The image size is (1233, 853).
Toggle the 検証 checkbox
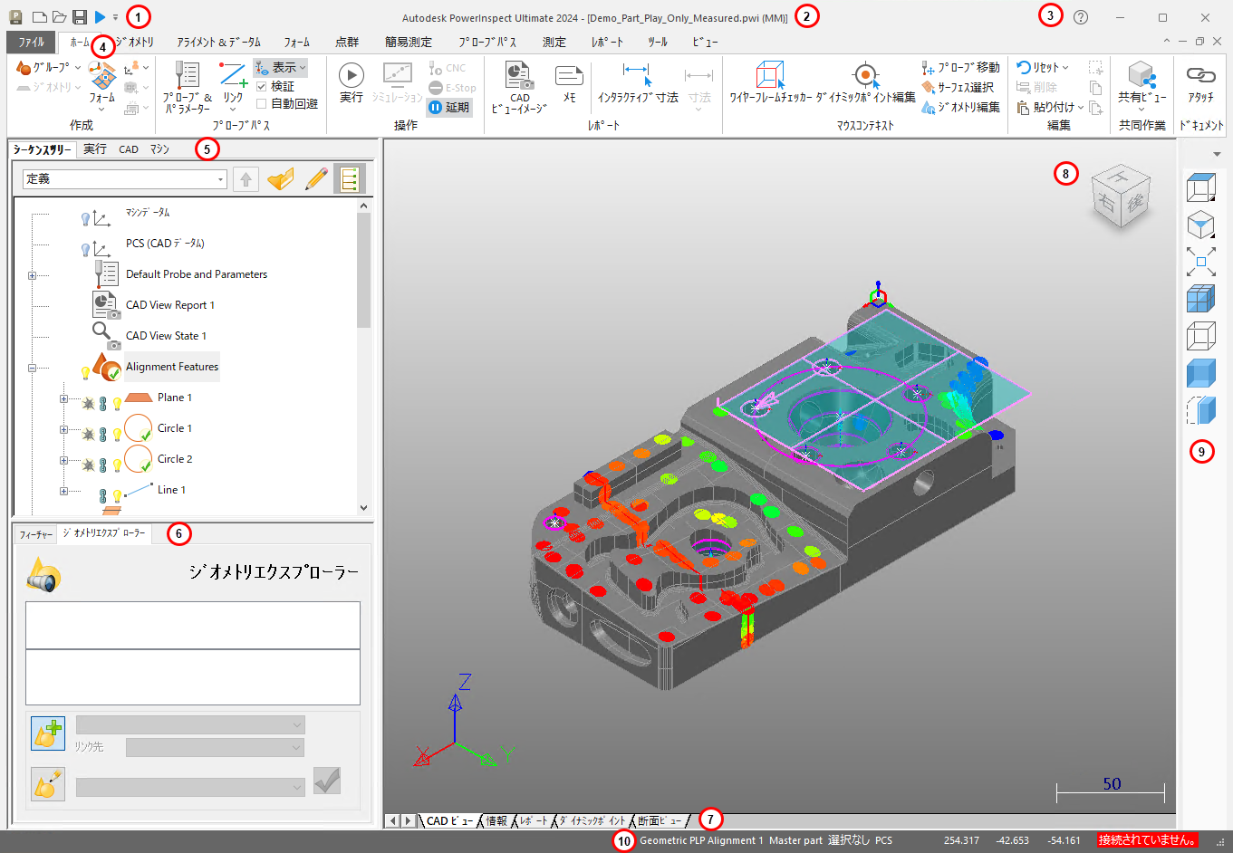261,86
